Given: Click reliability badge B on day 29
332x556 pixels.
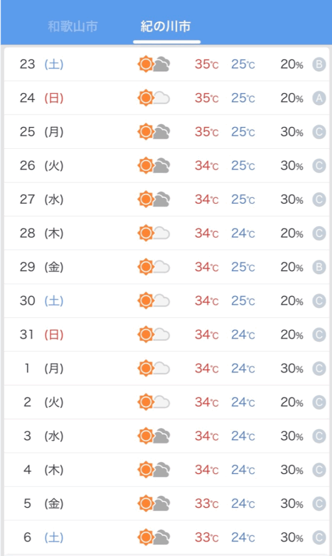Looking at the screenshot, I should pyautogui.click(x=319, y=267).
